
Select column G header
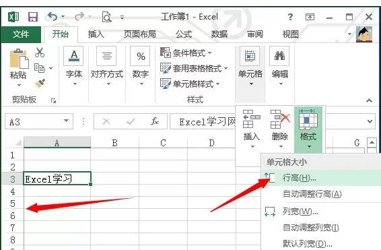[357, 143]
